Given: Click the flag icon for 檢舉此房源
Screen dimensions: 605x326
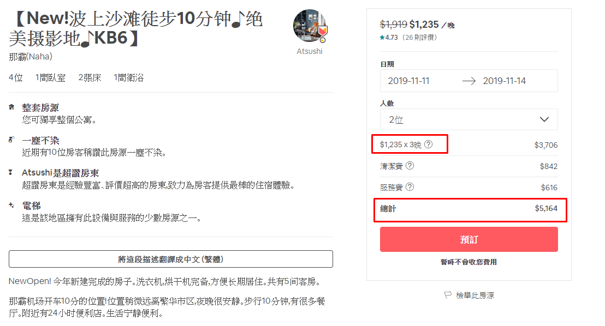Looking at the screenshot, I should (x=448, y=295).
